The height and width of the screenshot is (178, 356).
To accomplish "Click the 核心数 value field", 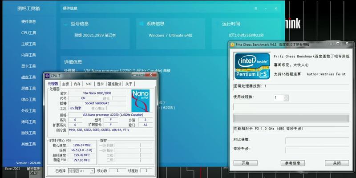I will click(x=117, y=170).
